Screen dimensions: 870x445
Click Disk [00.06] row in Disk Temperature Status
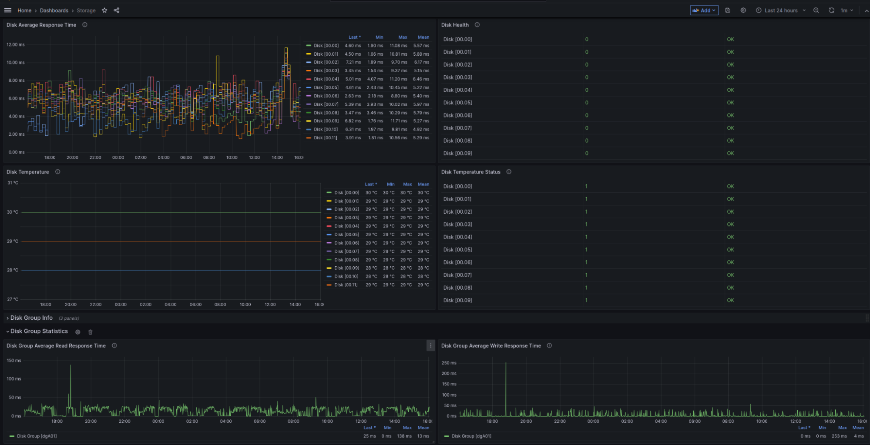point(654,262)
